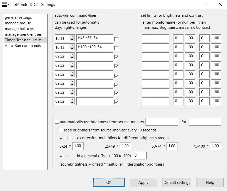Open the Help button
Screen dimensions: 227x191
[210, 183]
